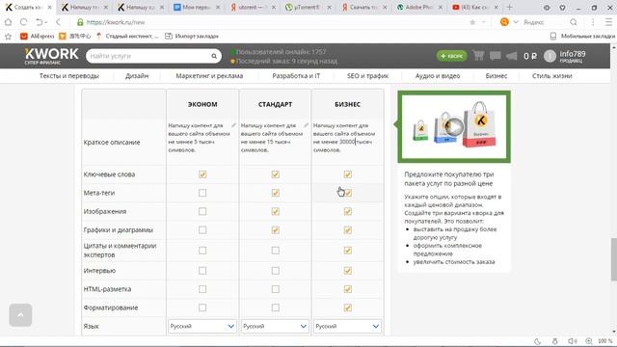
Task: Check Мета-теги for Эконом
Action: (x=202, y=193)
